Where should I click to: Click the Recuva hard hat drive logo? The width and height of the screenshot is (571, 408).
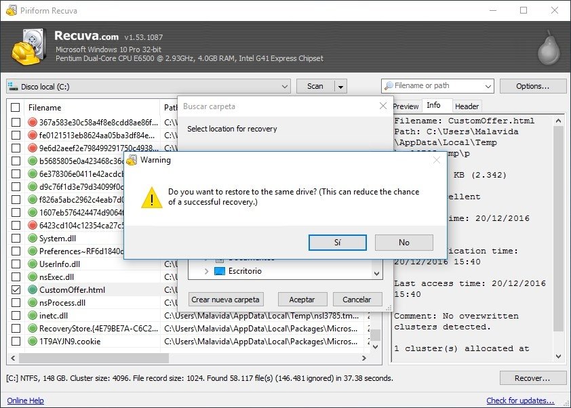[29, 47]
